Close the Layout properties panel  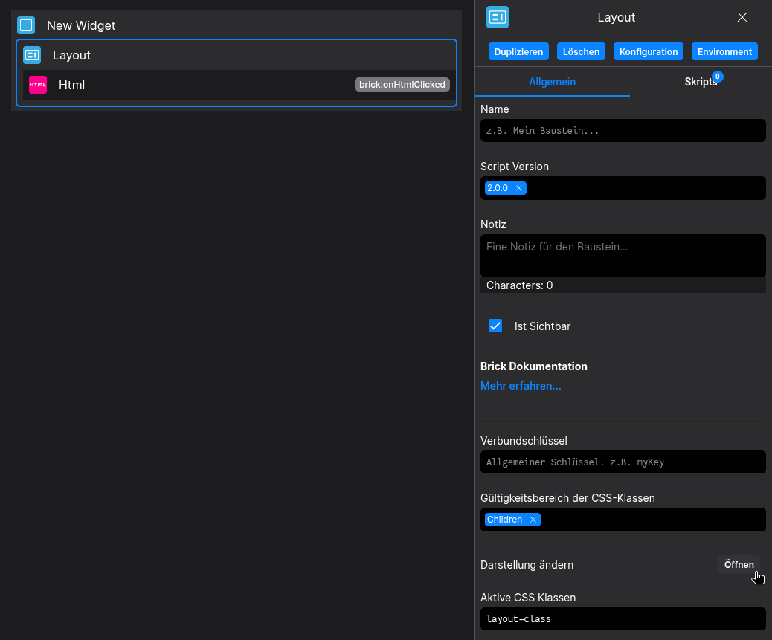[742, 17]
